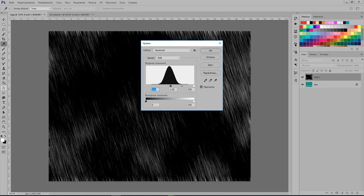
Task: Select the Zoom tool
Action: pyautogui.click(x=4, y=127)
